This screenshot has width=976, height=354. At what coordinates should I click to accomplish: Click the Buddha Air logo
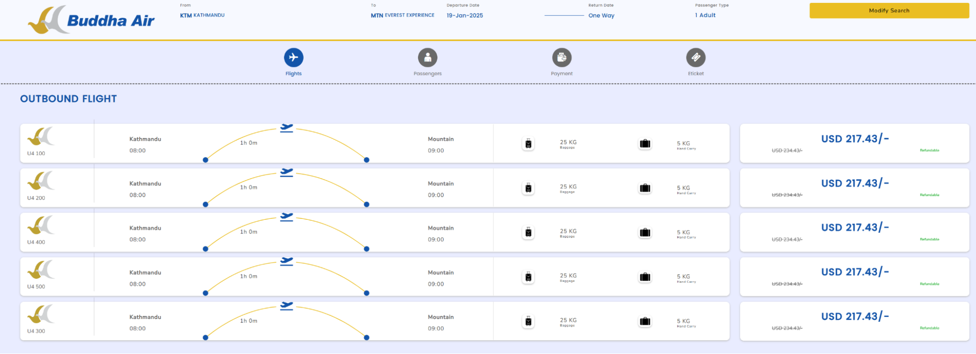91,20
